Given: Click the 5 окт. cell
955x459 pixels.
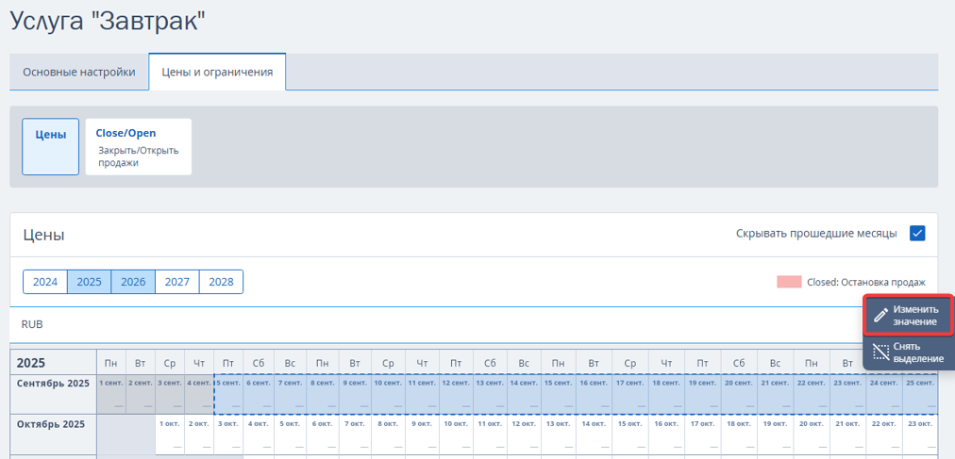Looking at the screenshot, I should click(290, 434).
